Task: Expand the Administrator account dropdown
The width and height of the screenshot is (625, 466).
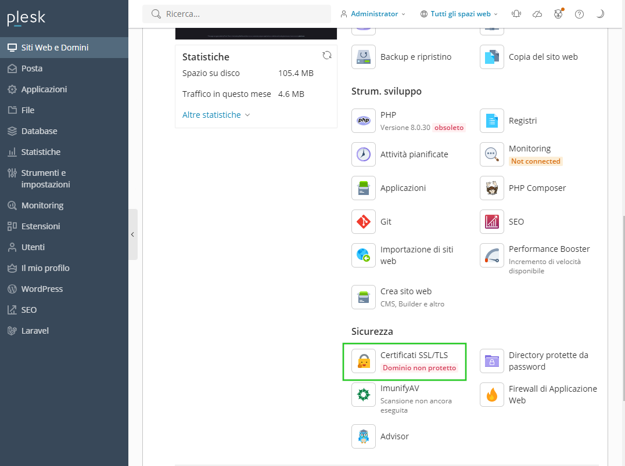Action: (x=373, y=14)
